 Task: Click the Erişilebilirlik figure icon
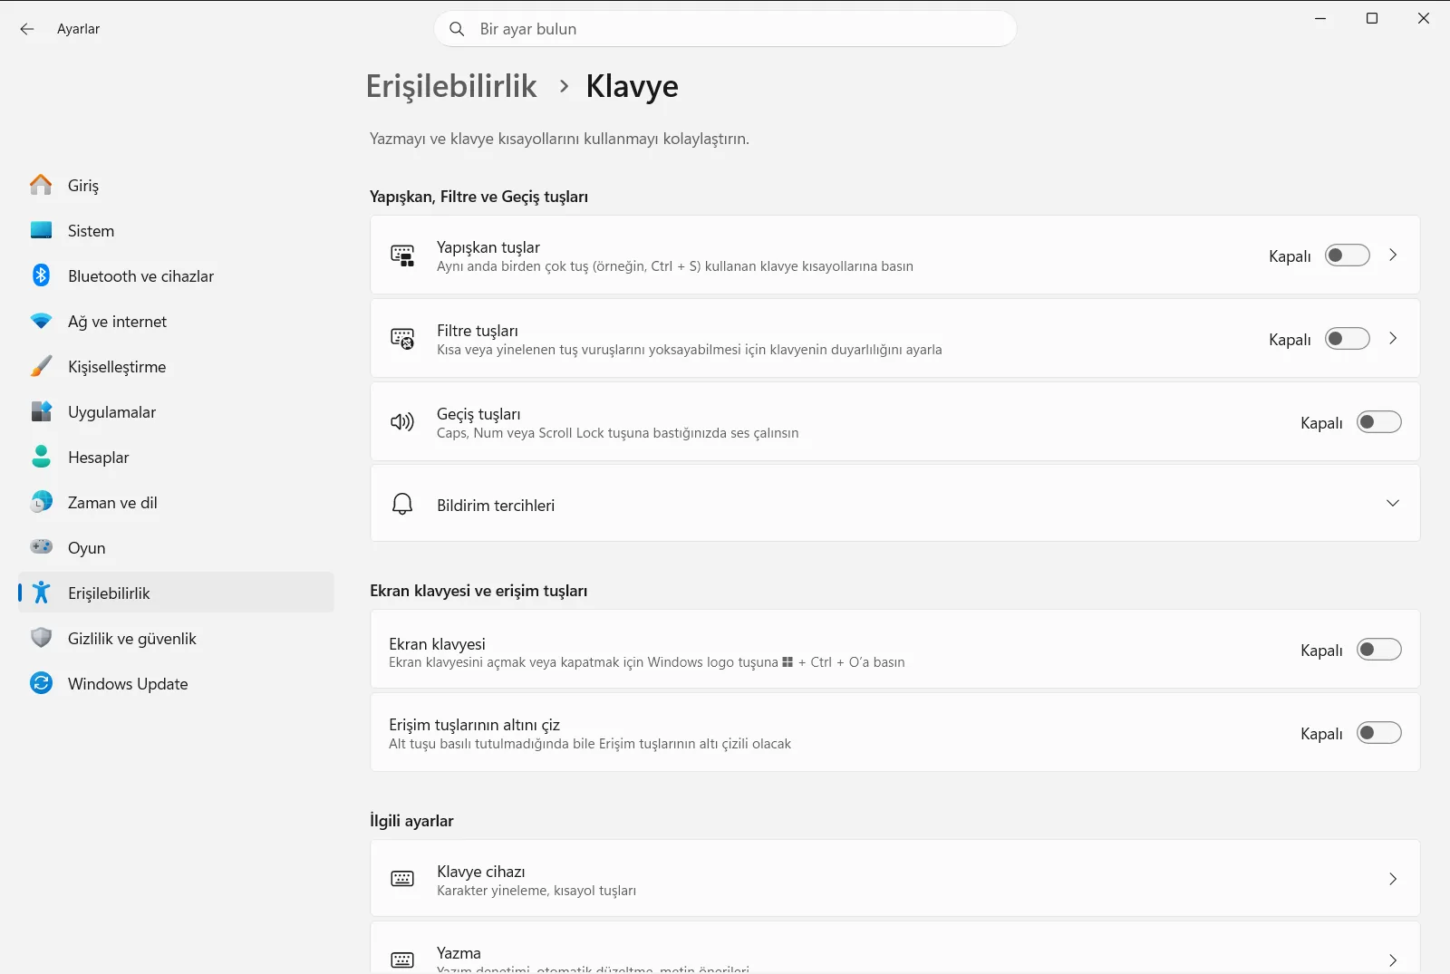(41, 593)
